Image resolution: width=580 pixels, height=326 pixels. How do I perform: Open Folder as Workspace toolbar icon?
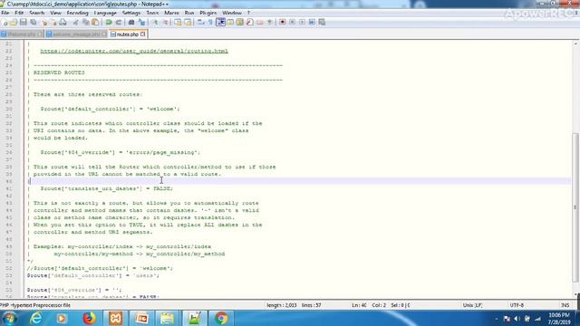tap(260, 22)
